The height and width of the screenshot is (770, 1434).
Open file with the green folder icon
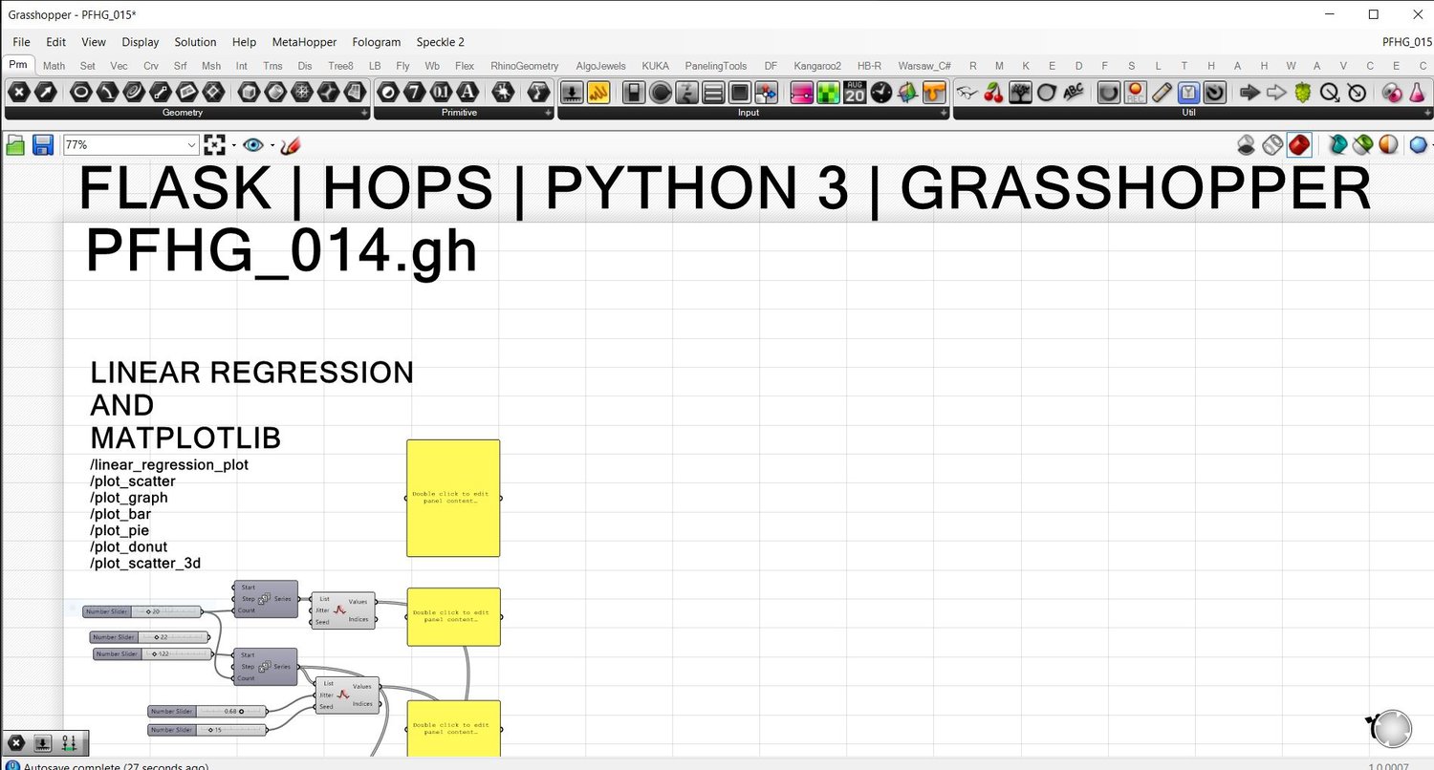tap(15, 145)
